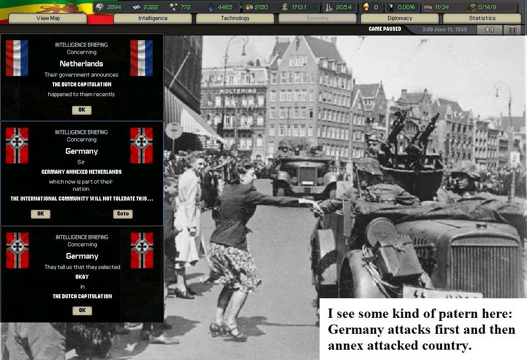This screenshot has width=527, height=360.
Task: Open the menu button next to the pause control
Action: click(513, 29)
